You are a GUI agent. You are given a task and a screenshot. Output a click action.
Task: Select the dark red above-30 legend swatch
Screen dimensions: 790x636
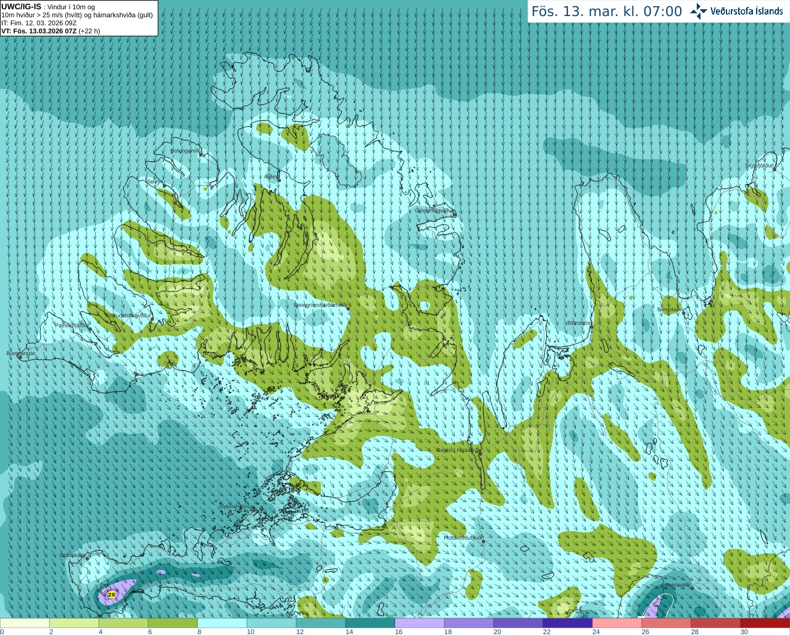pos(765,623)
